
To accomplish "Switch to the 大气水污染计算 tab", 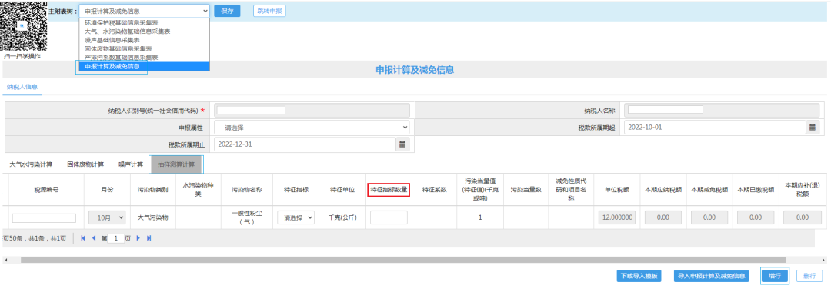I will (32, 164).
